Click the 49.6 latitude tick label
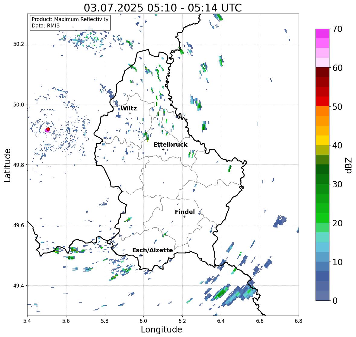Screen dimensions: 356x337 [x=19, y=225]
